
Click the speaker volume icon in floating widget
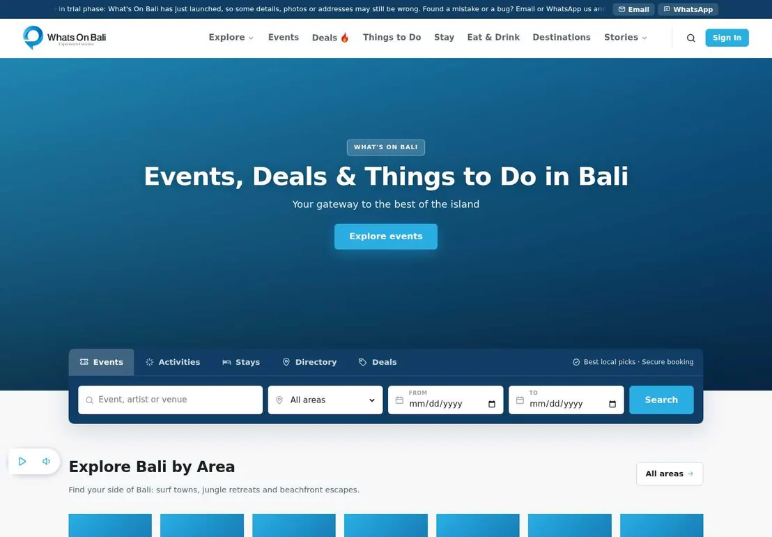(x=46, y=461)
